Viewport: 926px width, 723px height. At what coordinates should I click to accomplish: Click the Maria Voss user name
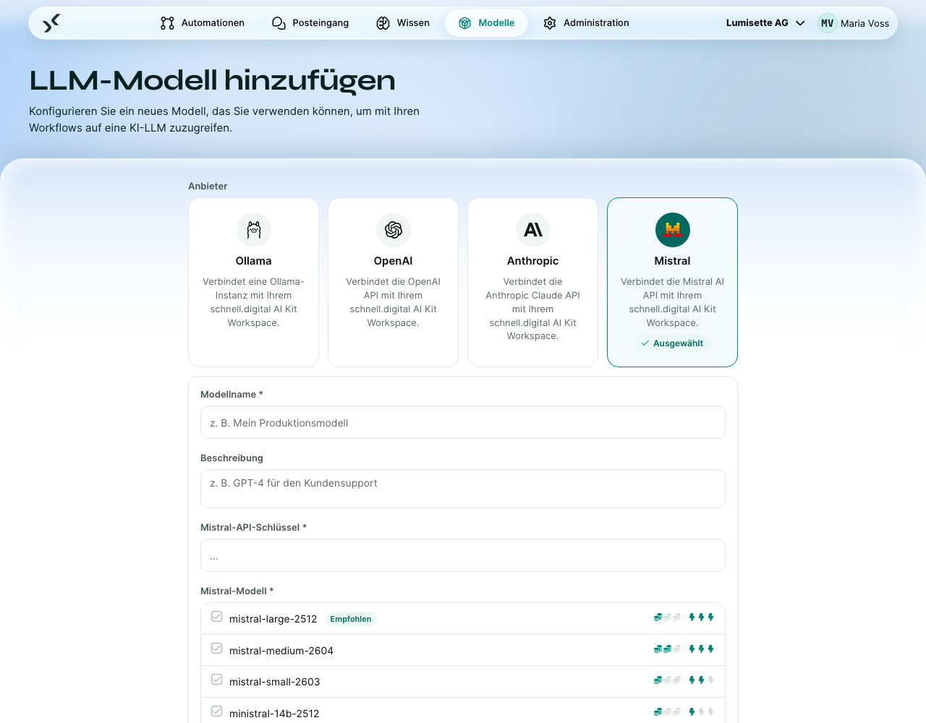(x=865, y=23)
